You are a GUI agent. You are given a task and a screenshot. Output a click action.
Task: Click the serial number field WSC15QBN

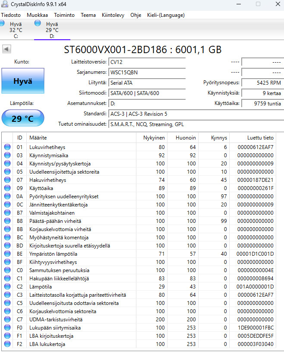point(147,72)
